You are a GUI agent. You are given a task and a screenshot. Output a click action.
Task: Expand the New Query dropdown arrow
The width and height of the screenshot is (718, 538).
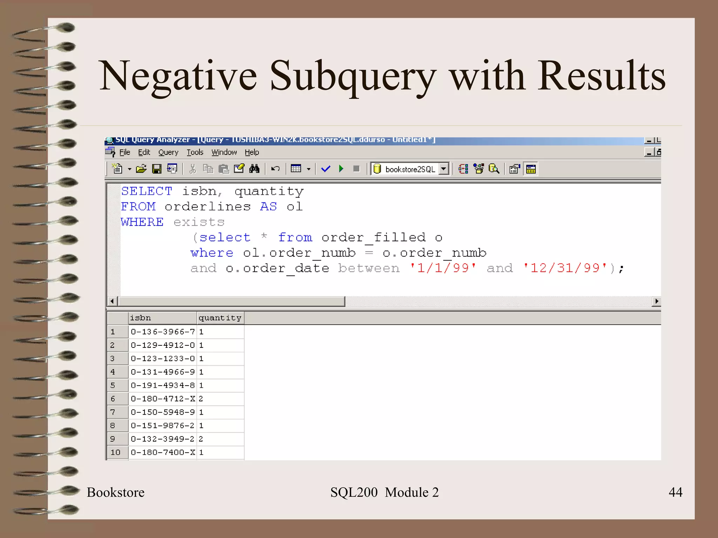[x=129, y=169]
